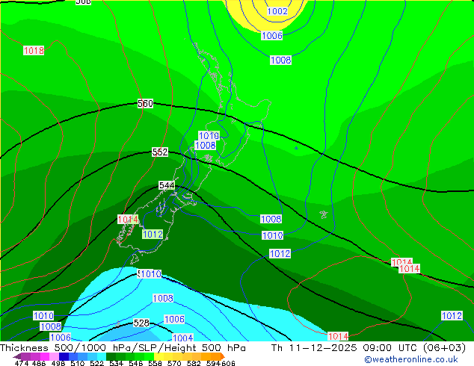Click the 1006 label right of 528 contour
Image resolution: width=474 pixels, height=366 pixels.
tap(174, 319)
